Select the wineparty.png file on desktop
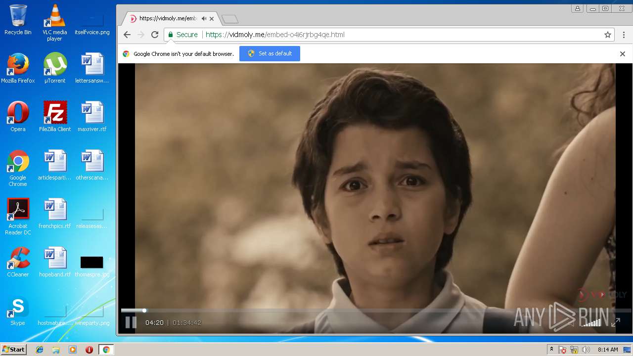The height and width of the screenshot is (356, 633). click(x=92, y=315)
